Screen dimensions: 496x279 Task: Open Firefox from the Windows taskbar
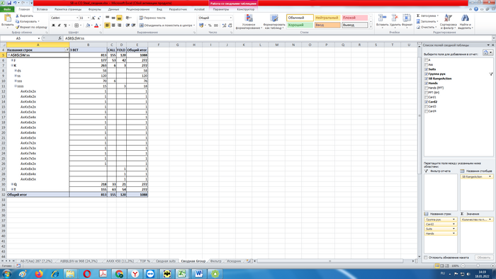[x=39, y=273]
